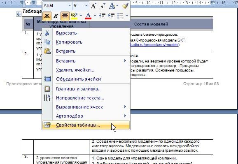Choose Копировать from context menu
The image size is (238, 164).
[86, 42]
